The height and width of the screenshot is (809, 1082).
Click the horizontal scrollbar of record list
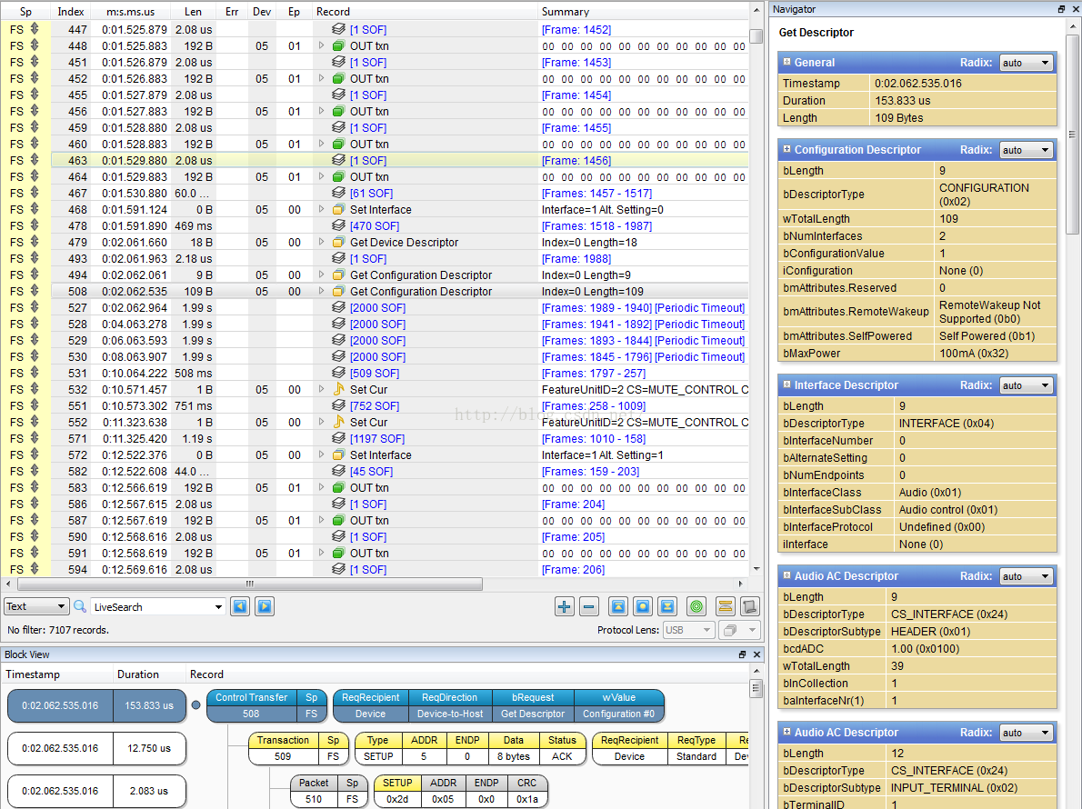click(x=249, y=584)
